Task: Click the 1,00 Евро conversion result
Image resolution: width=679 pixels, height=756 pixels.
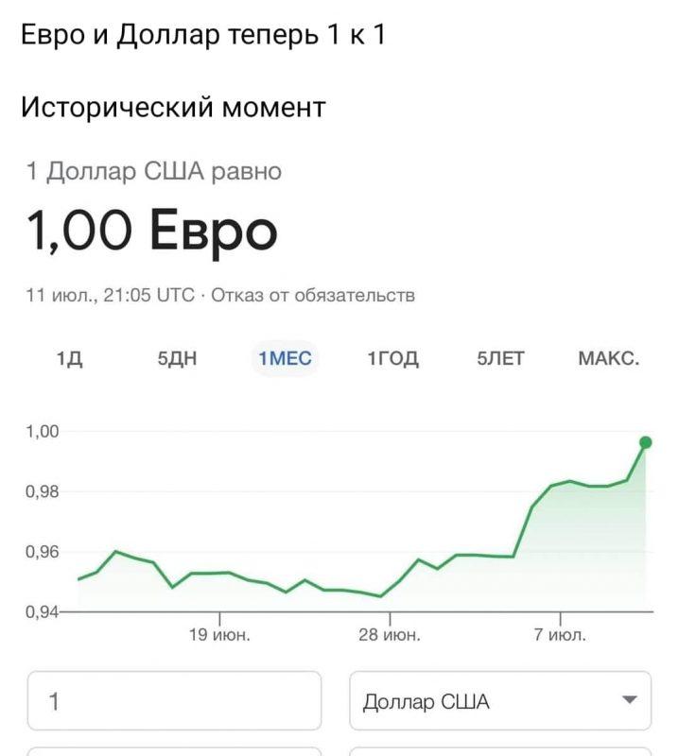Action: coord(152,232)
